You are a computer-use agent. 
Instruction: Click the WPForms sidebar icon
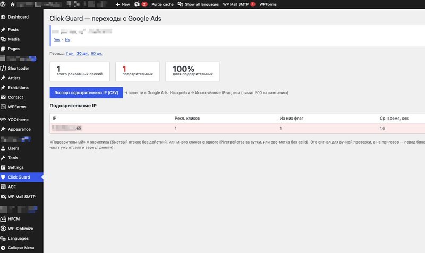[3, 107]
